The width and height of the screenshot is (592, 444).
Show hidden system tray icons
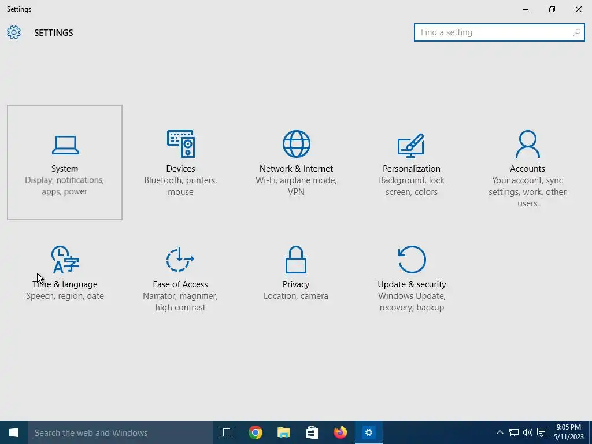coord(500,432)
